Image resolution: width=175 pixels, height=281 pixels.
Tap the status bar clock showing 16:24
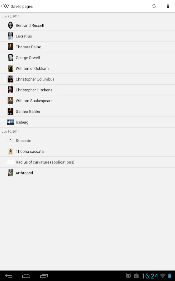[150, 276]
